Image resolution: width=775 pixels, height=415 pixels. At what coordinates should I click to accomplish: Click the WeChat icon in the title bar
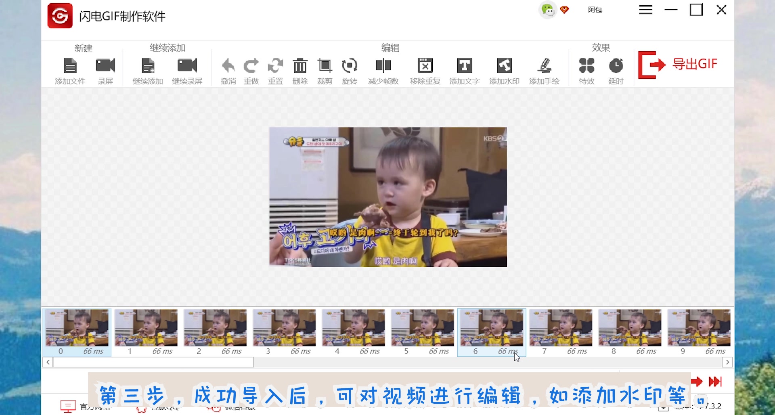click(547, 10)
